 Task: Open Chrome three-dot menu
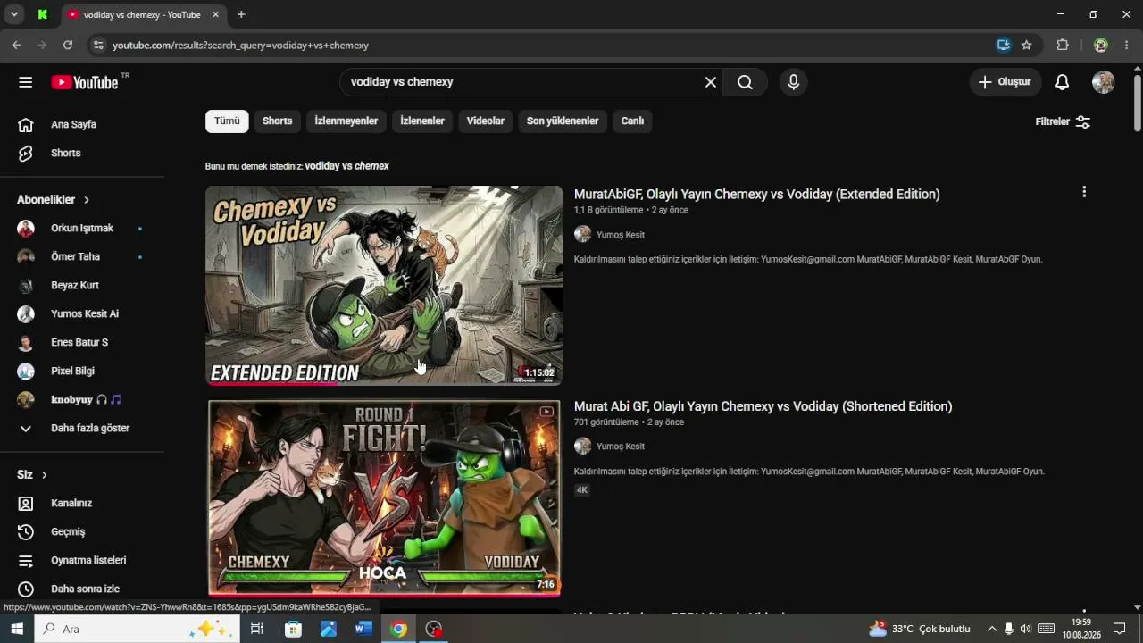click(1127, 45)
